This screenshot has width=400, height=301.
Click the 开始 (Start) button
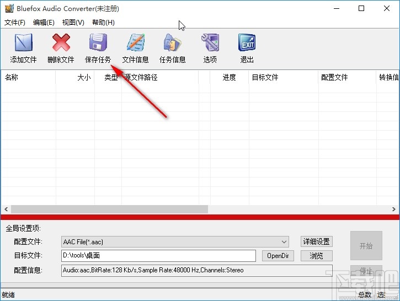tap(366, 246)
